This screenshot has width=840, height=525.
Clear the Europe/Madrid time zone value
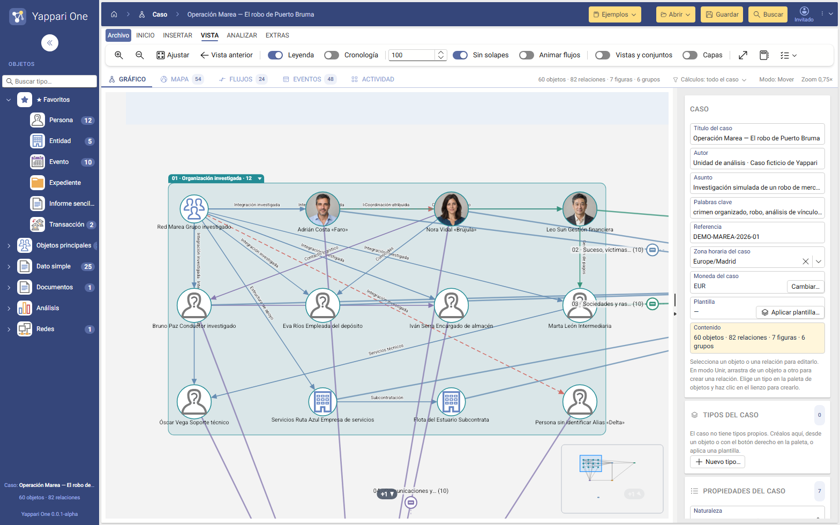805,261
